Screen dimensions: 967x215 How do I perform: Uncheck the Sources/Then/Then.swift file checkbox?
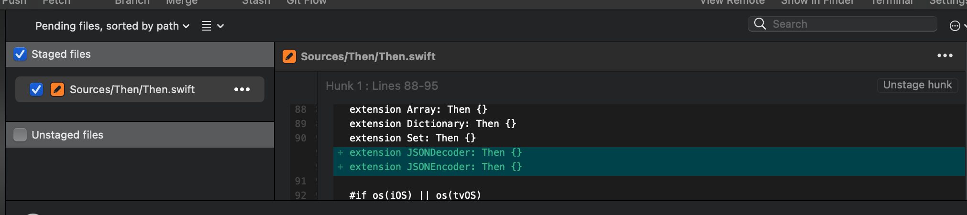(x=36, y=89)
